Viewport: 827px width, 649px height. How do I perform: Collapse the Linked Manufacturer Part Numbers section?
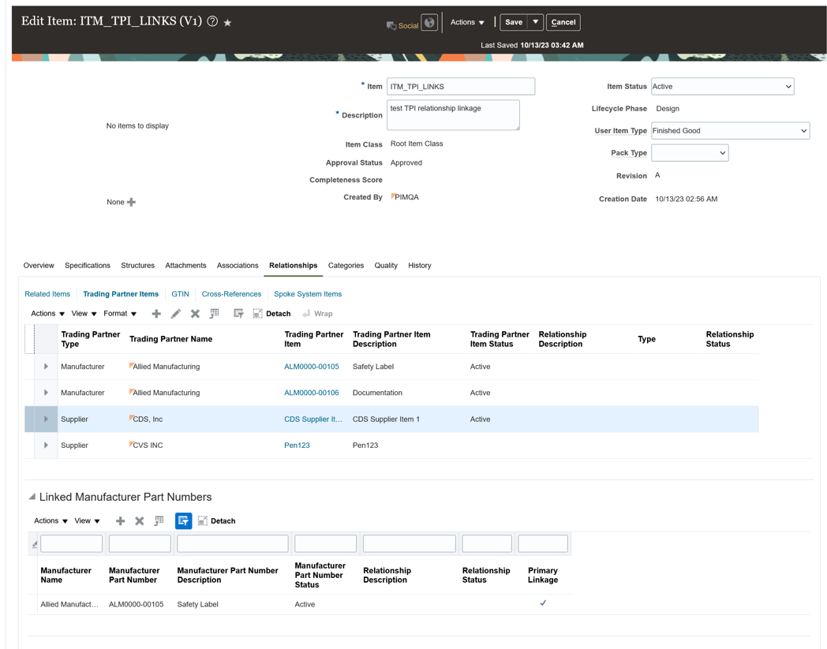coord(32,497)
